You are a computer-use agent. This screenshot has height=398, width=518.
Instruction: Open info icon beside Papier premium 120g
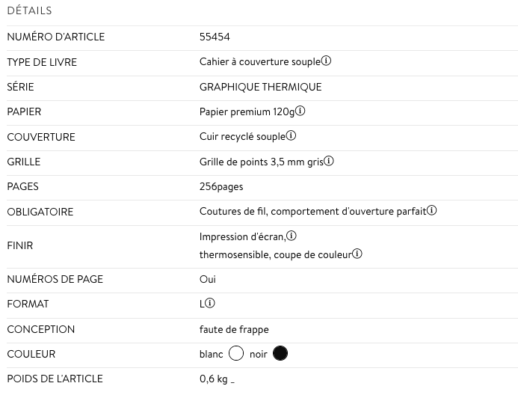point(300,111)
